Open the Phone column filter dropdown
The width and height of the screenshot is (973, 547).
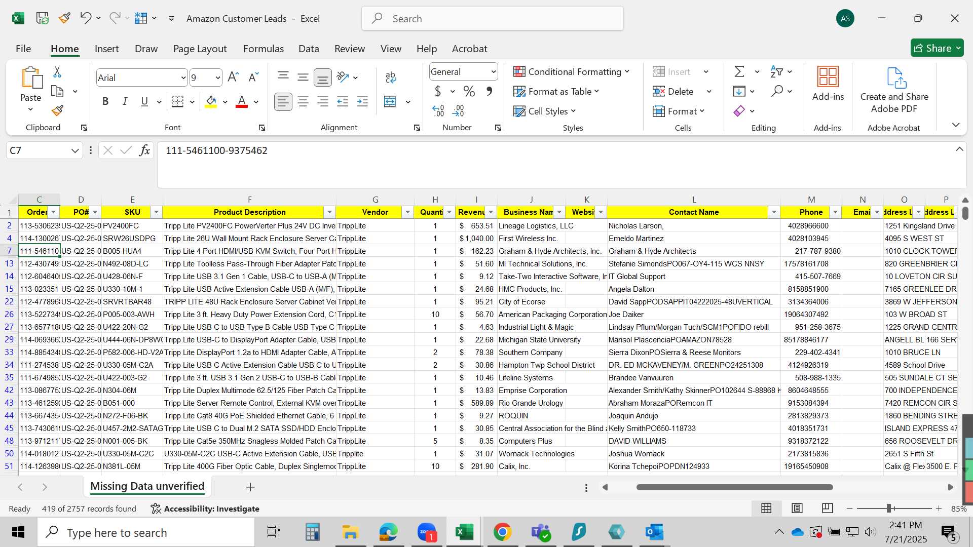[x=835, y=212]
